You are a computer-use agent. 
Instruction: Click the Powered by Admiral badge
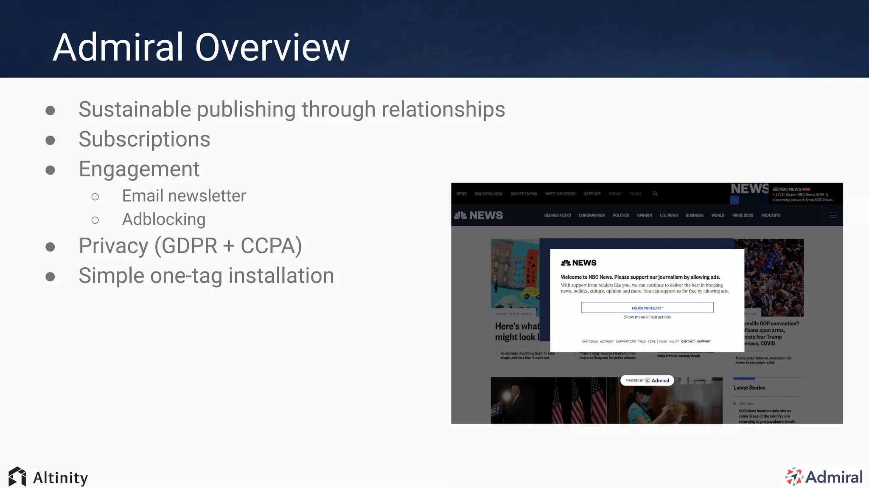click(647, 380)
